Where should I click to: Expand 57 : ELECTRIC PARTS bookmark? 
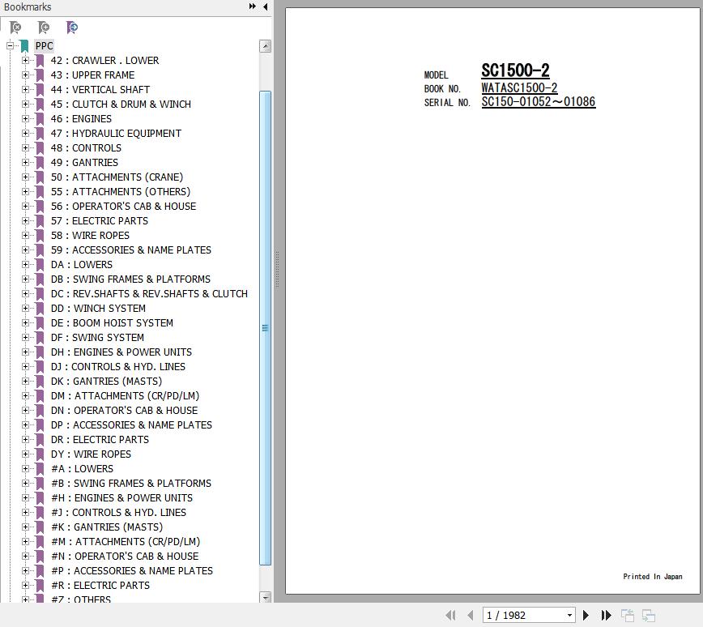[25, 220]
